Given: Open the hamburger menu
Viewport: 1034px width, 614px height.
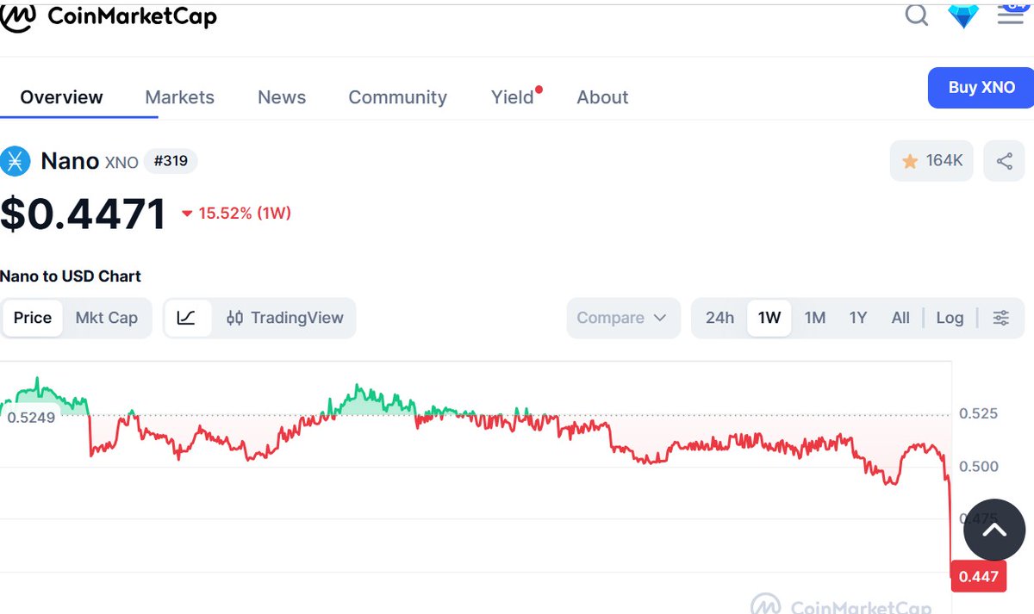Looking at the screenshot, I should click(x=1011, y=13).
